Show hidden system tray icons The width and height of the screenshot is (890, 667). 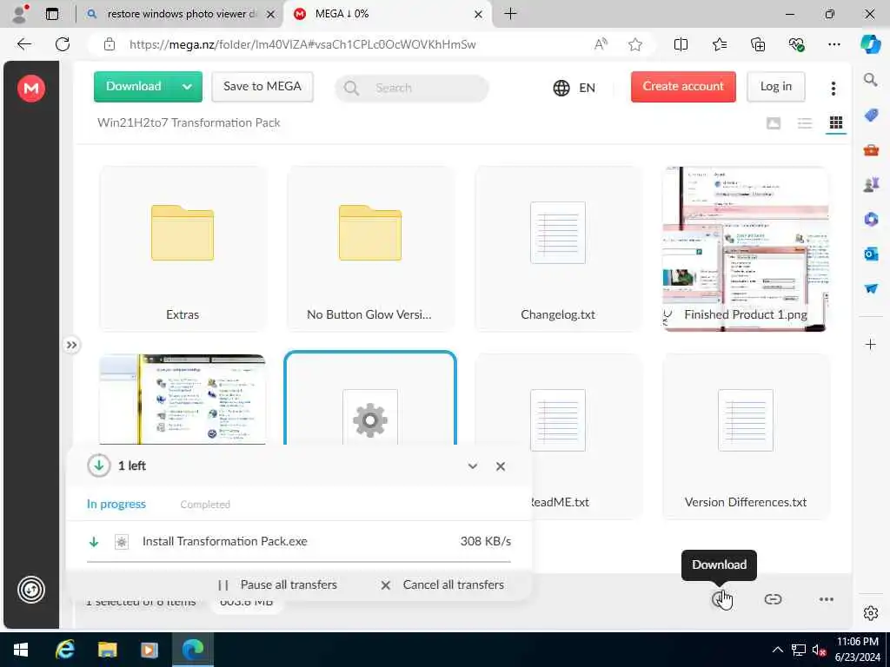[778, 650]
